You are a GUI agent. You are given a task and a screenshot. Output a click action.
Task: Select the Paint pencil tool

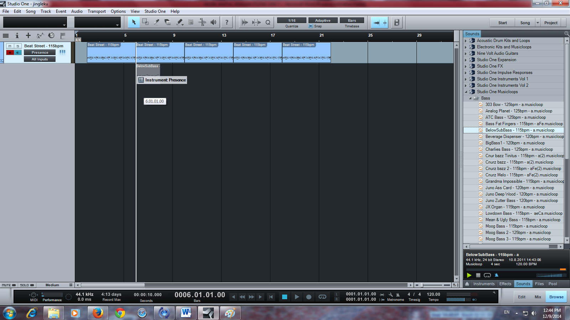click(180, 22)
